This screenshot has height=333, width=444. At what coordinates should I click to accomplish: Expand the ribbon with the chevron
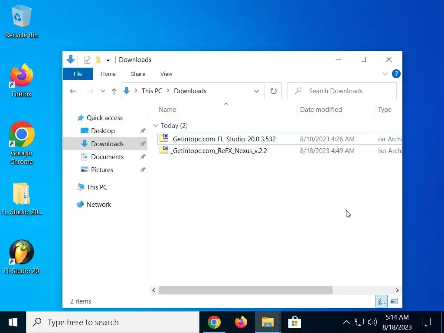pos(385,74)
